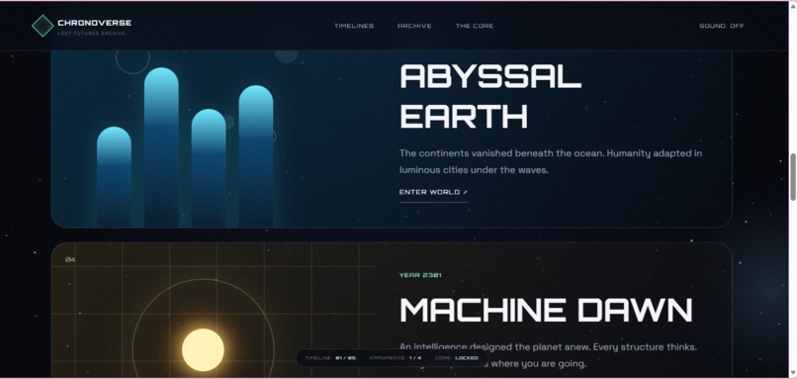Screen dimensions: 797x379
Task: Toggle the Sound: Off control
Action: click(x=722, y=26)
